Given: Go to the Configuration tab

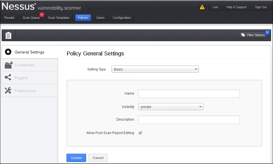Looking at the screenshot, I should tap(122, 18).
